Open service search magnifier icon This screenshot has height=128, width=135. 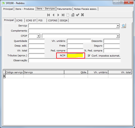(x=123, y=26)
